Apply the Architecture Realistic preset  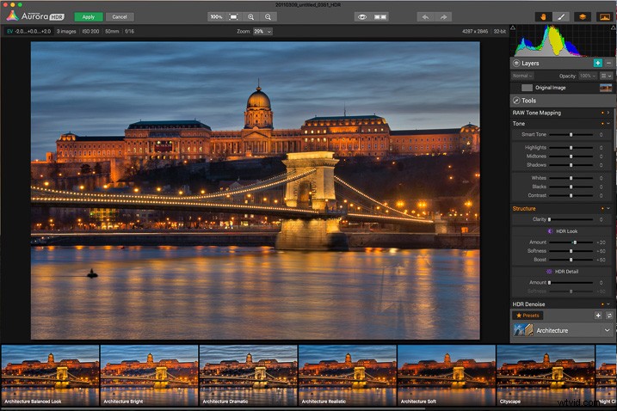[348, 375]
